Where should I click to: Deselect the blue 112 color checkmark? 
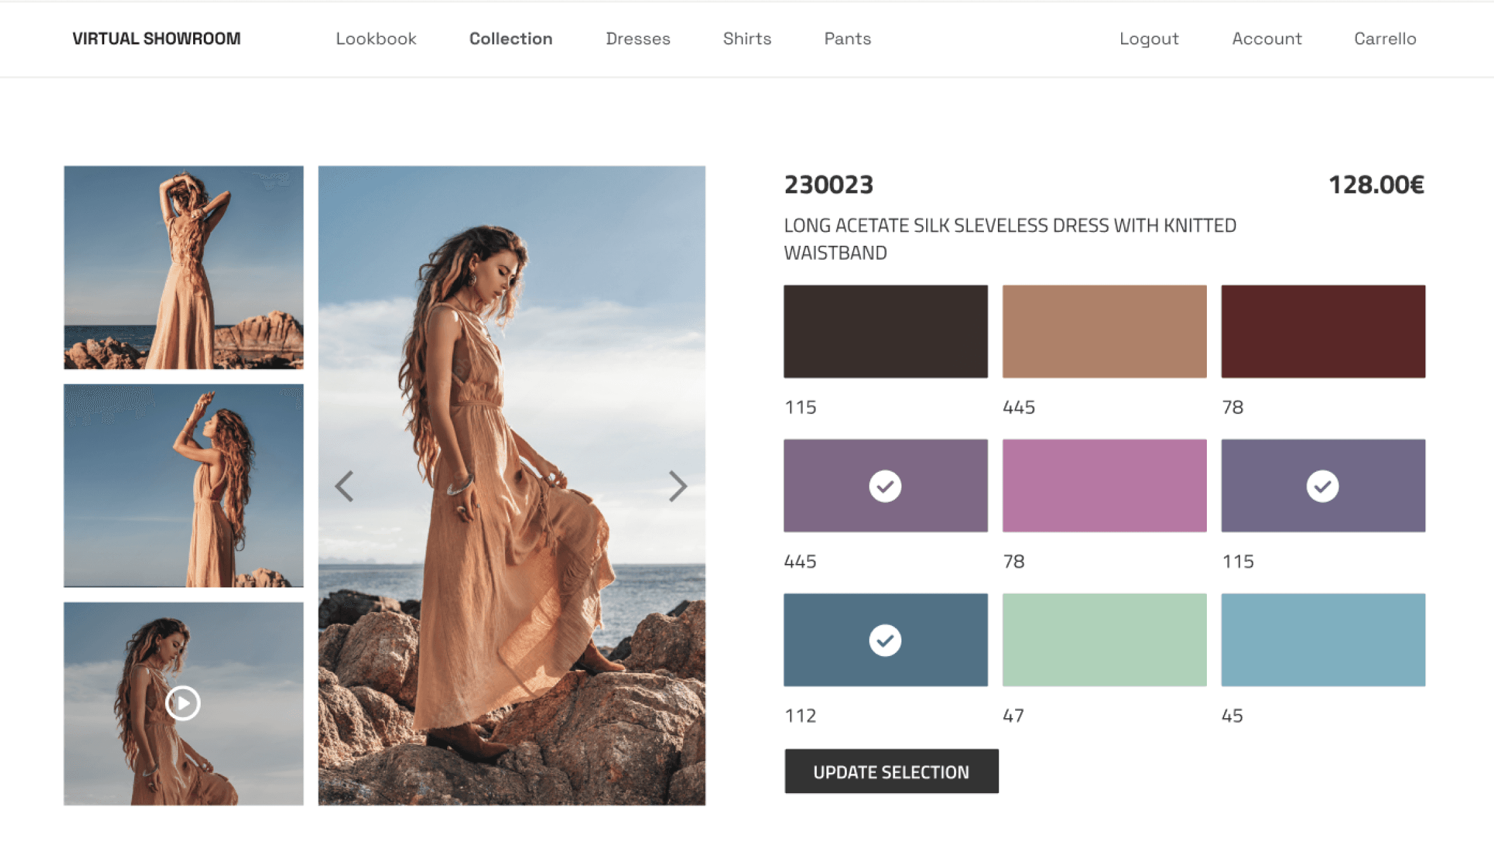coord(885,640)
